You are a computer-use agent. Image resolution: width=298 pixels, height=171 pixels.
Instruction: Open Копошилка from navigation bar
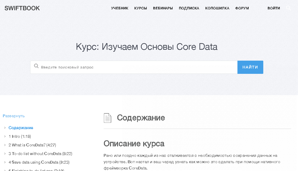[217, 8]
